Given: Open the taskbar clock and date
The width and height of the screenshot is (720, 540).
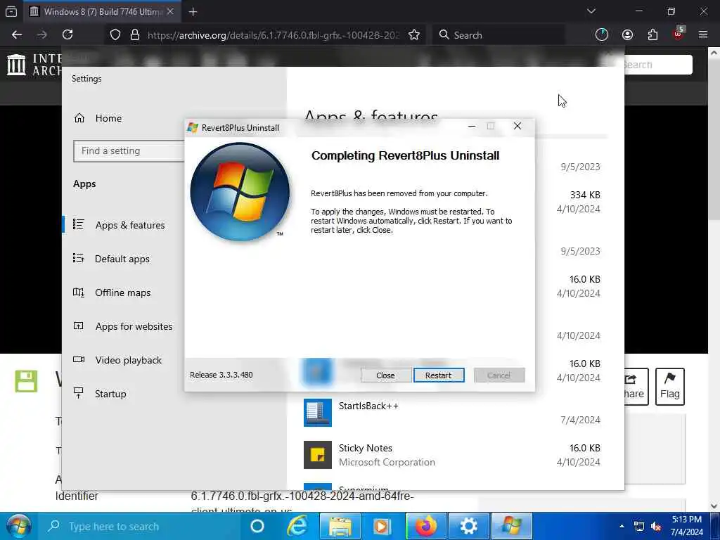Looking at the screenshot, I should [x=686, y=526].
